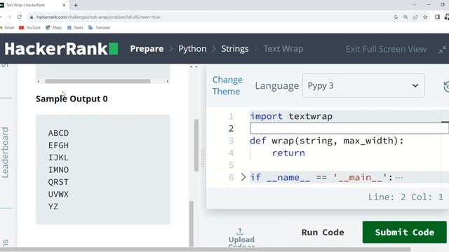The image size is (449, 252).
Task: Toggle the browser side panel icon
Action: pyautogui.click(x=437, y=17)
